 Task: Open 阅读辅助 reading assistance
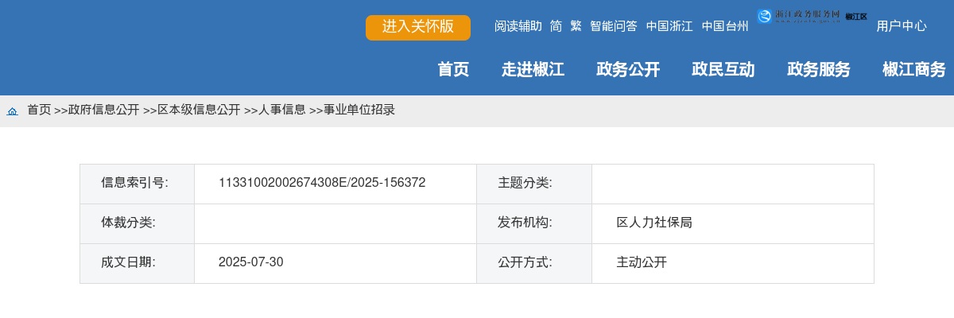[518, 26]
